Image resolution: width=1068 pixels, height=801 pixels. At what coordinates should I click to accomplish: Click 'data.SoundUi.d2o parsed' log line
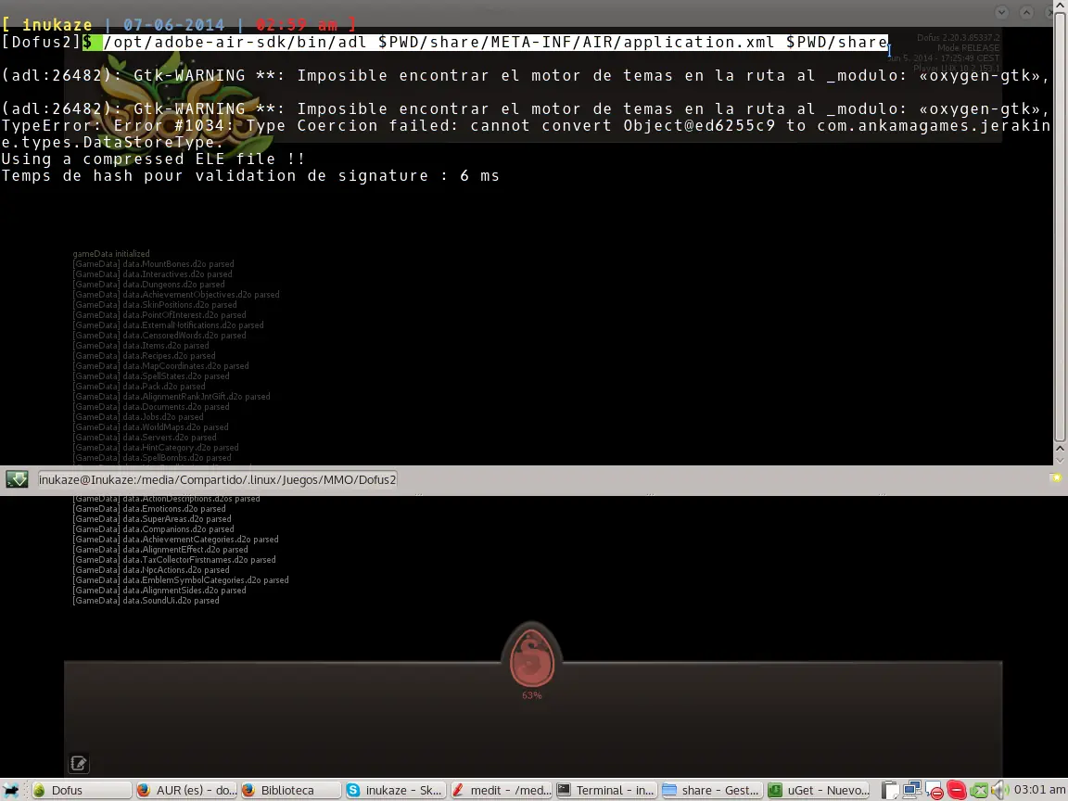[146, 601]
